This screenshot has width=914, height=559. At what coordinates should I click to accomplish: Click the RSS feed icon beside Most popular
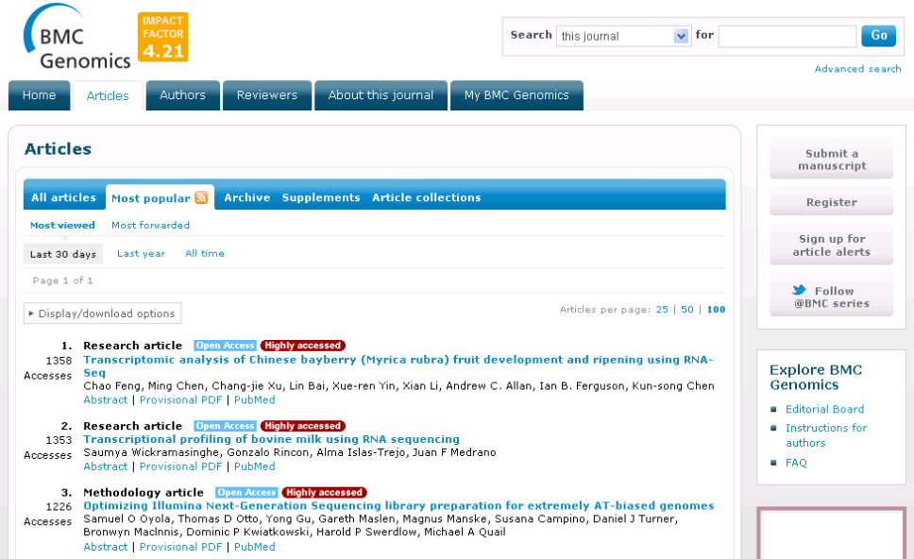click(x=201, y=197)
